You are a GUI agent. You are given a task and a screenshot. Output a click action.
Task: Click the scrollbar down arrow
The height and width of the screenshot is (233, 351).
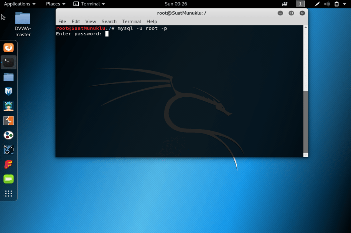306,155
